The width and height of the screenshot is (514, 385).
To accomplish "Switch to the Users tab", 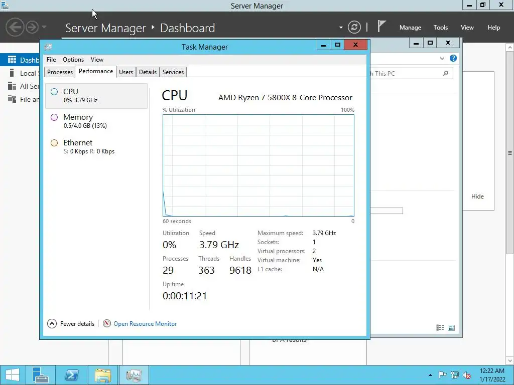I will point(126,72).
